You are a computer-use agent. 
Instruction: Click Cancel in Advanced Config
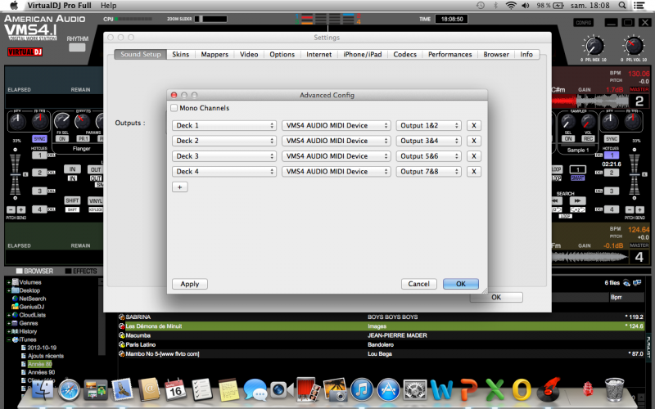[418, 284]
